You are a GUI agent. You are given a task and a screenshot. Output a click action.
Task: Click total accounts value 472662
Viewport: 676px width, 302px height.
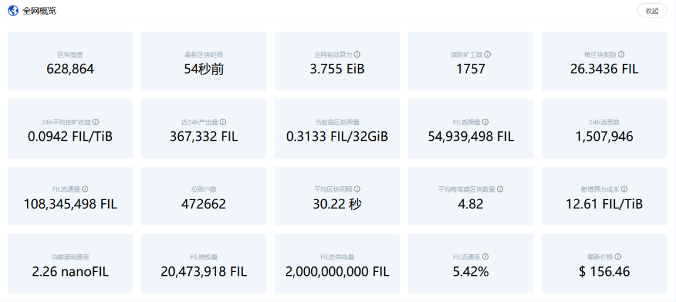tap(203, 204)
